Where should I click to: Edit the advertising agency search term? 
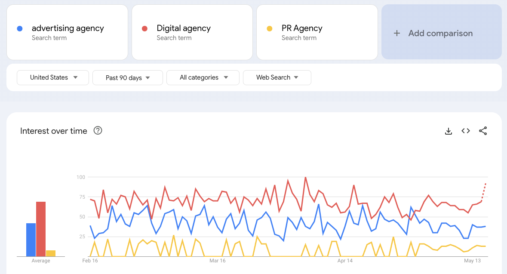(x=68, y=28)
